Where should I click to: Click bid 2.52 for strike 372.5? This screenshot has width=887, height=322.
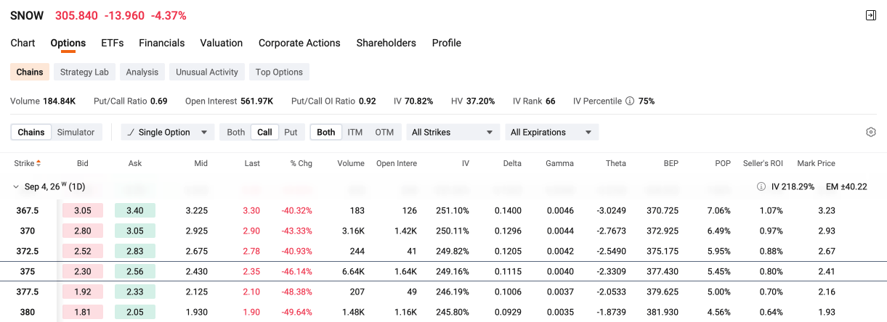(x=83, y=251)
